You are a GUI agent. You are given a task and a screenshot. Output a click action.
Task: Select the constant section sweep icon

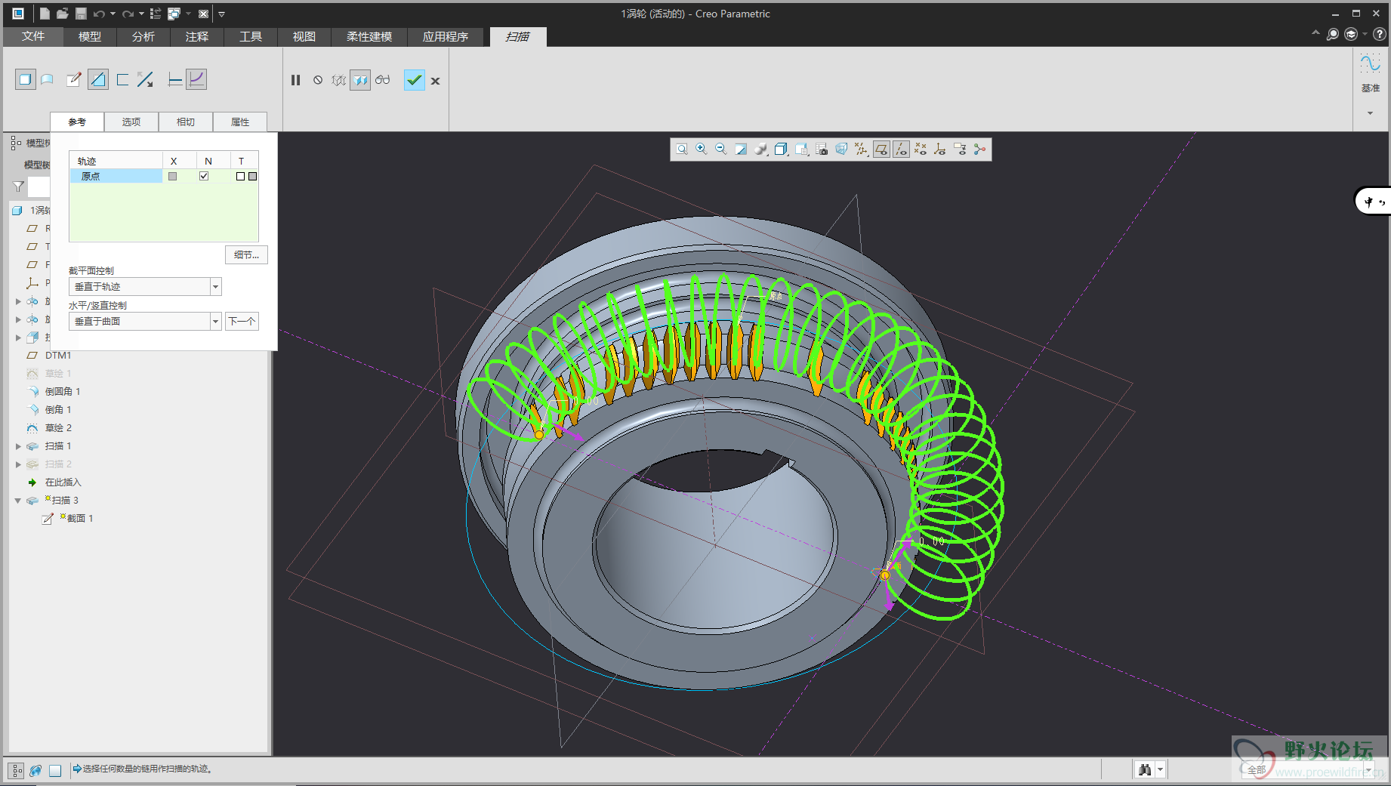point(175,79)
